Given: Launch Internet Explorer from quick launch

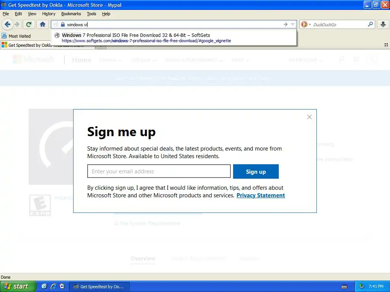Looking at the screenshot, I should click(x=53, y=286).
